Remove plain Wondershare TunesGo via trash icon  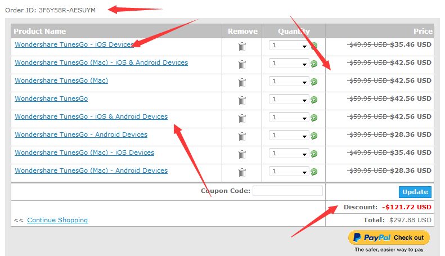point(242,101)
